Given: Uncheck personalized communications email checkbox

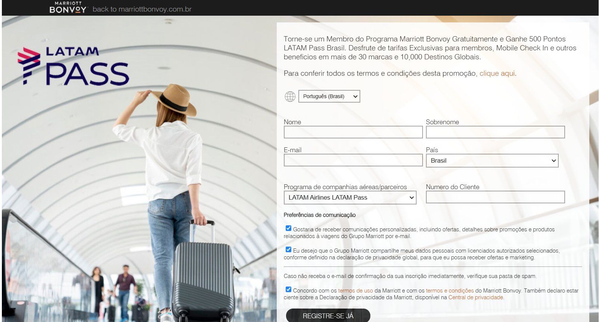Looking at the screenshot, I should tap(288, 228).
